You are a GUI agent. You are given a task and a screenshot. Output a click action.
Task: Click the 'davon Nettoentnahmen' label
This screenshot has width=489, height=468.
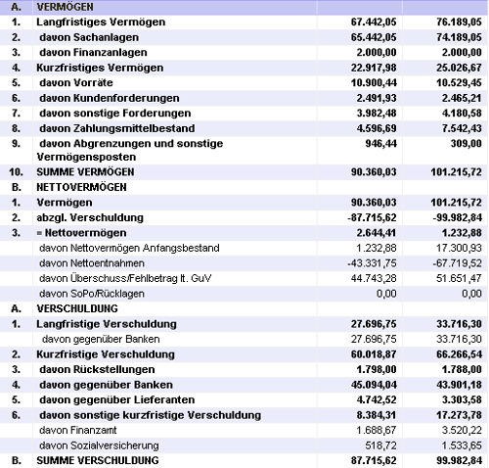(x=92, y=263)
